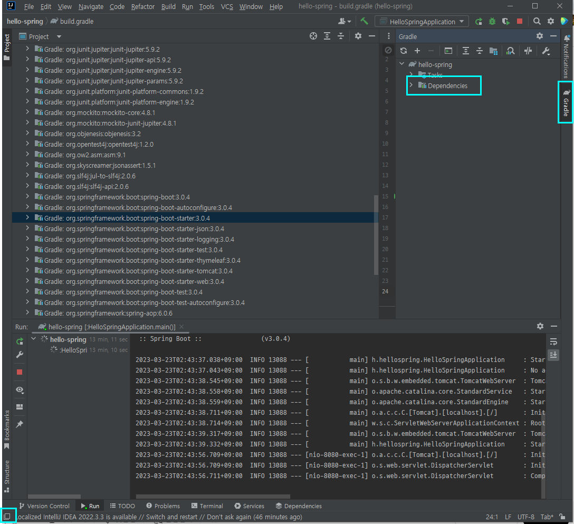
Task: Collapse the hello-spring node in the Run tree
Action: pyautogui.click(x=33, y=339)
